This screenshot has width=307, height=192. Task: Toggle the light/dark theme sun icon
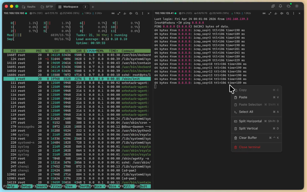[297, 6]
